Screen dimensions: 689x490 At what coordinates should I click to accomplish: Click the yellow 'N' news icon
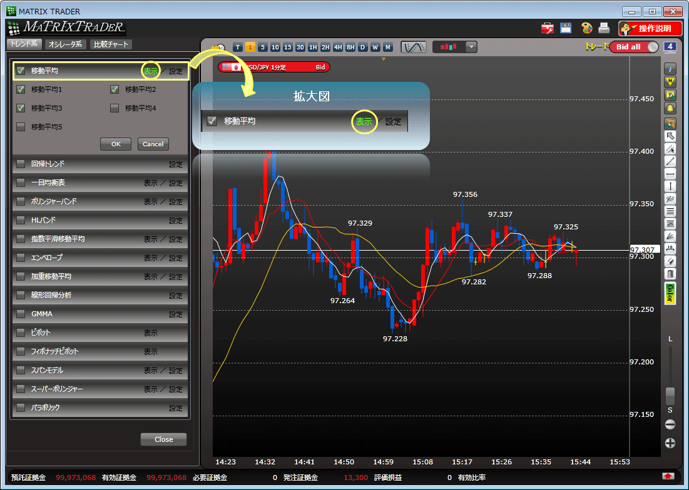click(x=670, y=82)
